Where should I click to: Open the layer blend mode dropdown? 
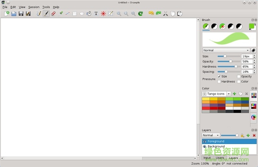pos(211,135)
